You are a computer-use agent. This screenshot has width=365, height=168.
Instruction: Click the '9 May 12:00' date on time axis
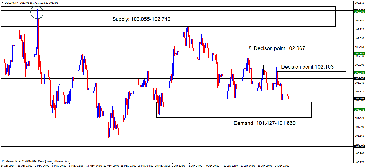[x=76, y=166]
